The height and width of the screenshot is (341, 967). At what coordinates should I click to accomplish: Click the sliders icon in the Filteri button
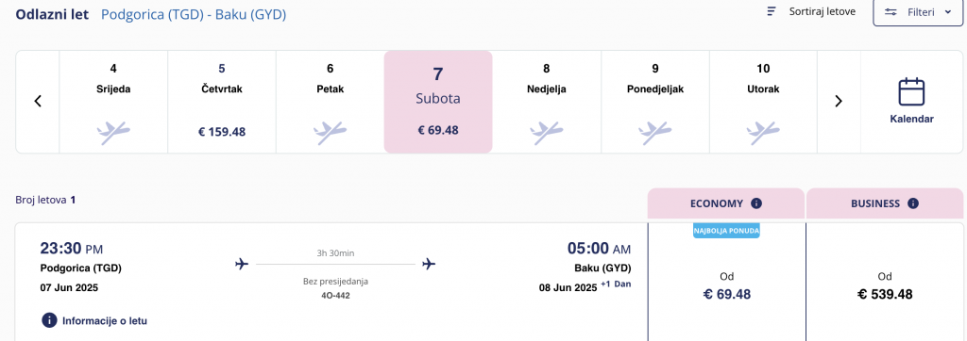click(x=891, y=12)
